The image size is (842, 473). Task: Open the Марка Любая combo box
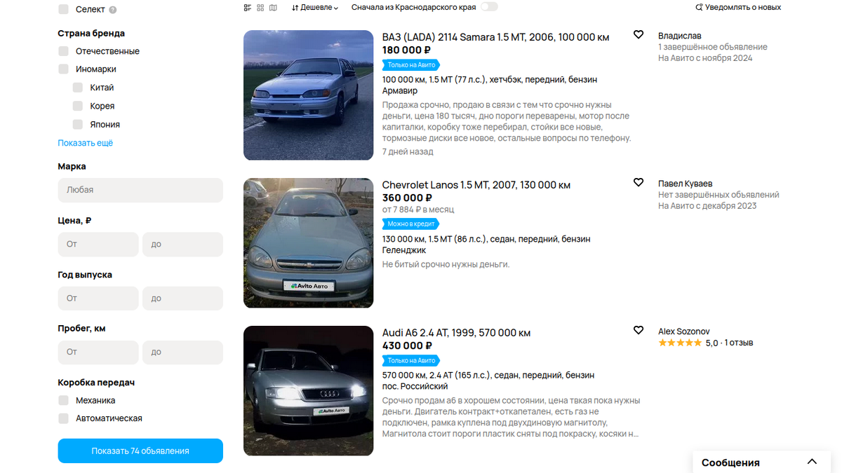[x=140, y=190]
